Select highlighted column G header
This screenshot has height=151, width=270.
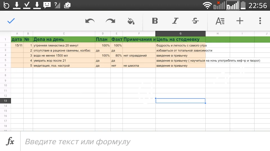coord(180,34)
